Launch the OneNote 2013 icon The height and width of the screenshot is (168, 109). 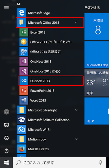[24, 61]
